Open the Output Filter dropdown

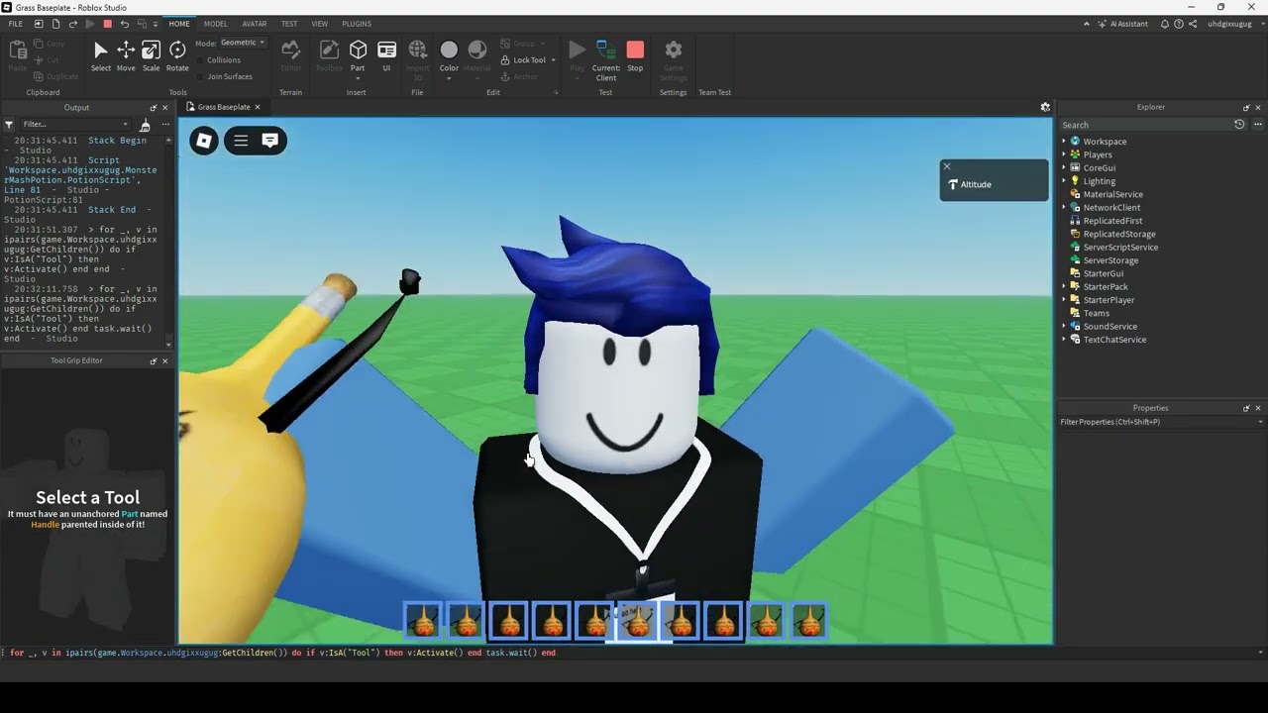point(75,125)
